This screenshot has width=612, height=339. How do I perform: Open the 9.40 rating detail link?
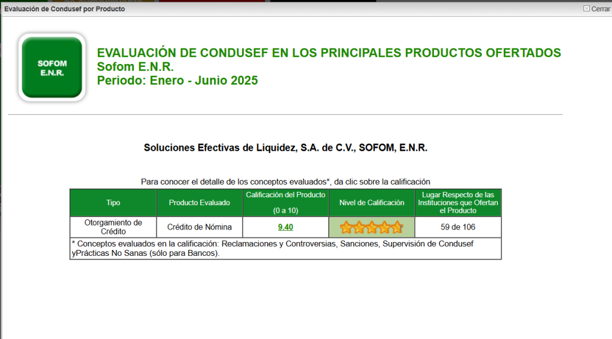click(286, 227)
